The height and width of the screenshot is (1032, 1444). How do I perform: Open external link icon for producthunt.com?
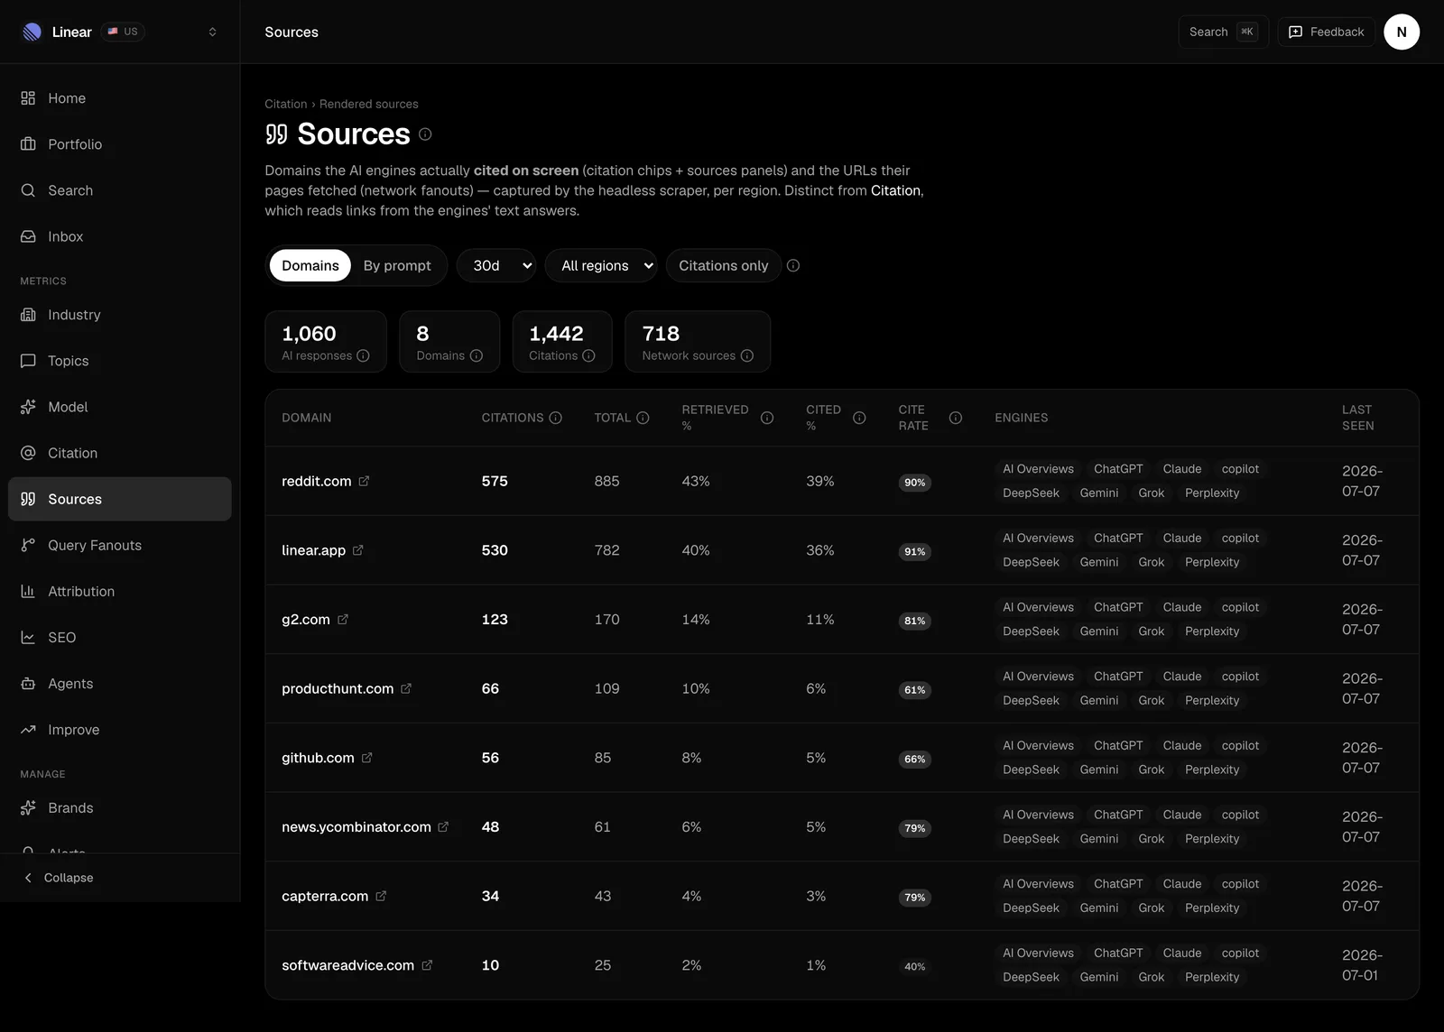(406, 688)
